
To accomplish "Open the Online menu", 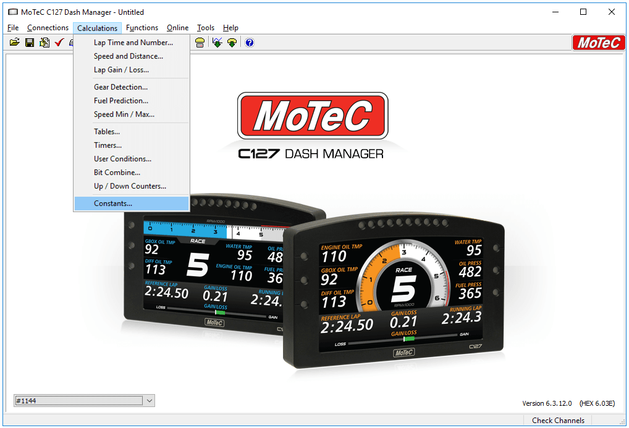I will tap(178, 28).
